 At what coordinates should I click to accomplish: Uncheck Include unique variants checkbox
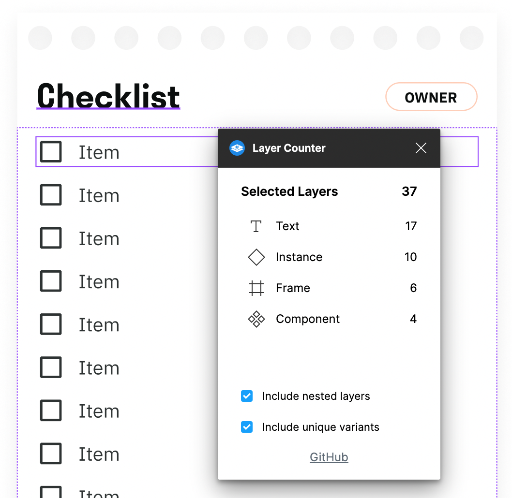[x=247, y=427]
